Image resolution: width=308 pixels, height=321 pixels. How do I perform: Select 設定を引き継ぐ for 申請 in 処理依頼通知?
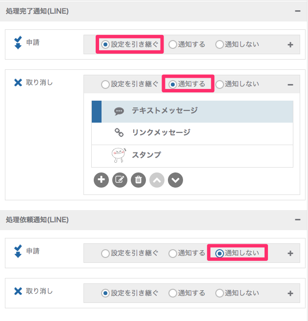(105, 254)
